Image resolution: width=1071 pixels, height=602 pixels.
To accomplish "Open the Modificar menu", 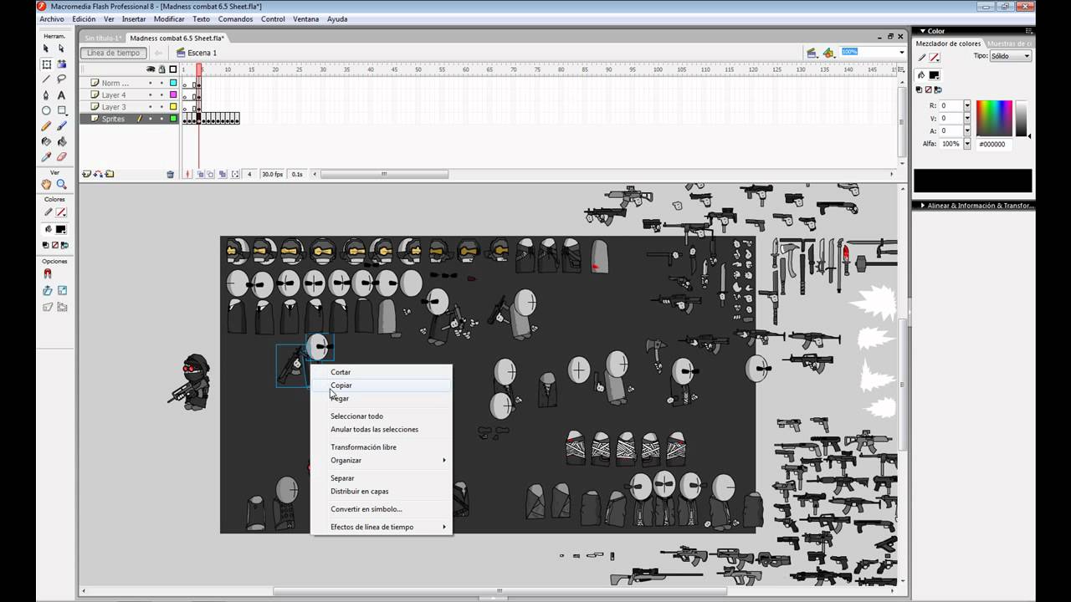I will (x=169, y=18).
